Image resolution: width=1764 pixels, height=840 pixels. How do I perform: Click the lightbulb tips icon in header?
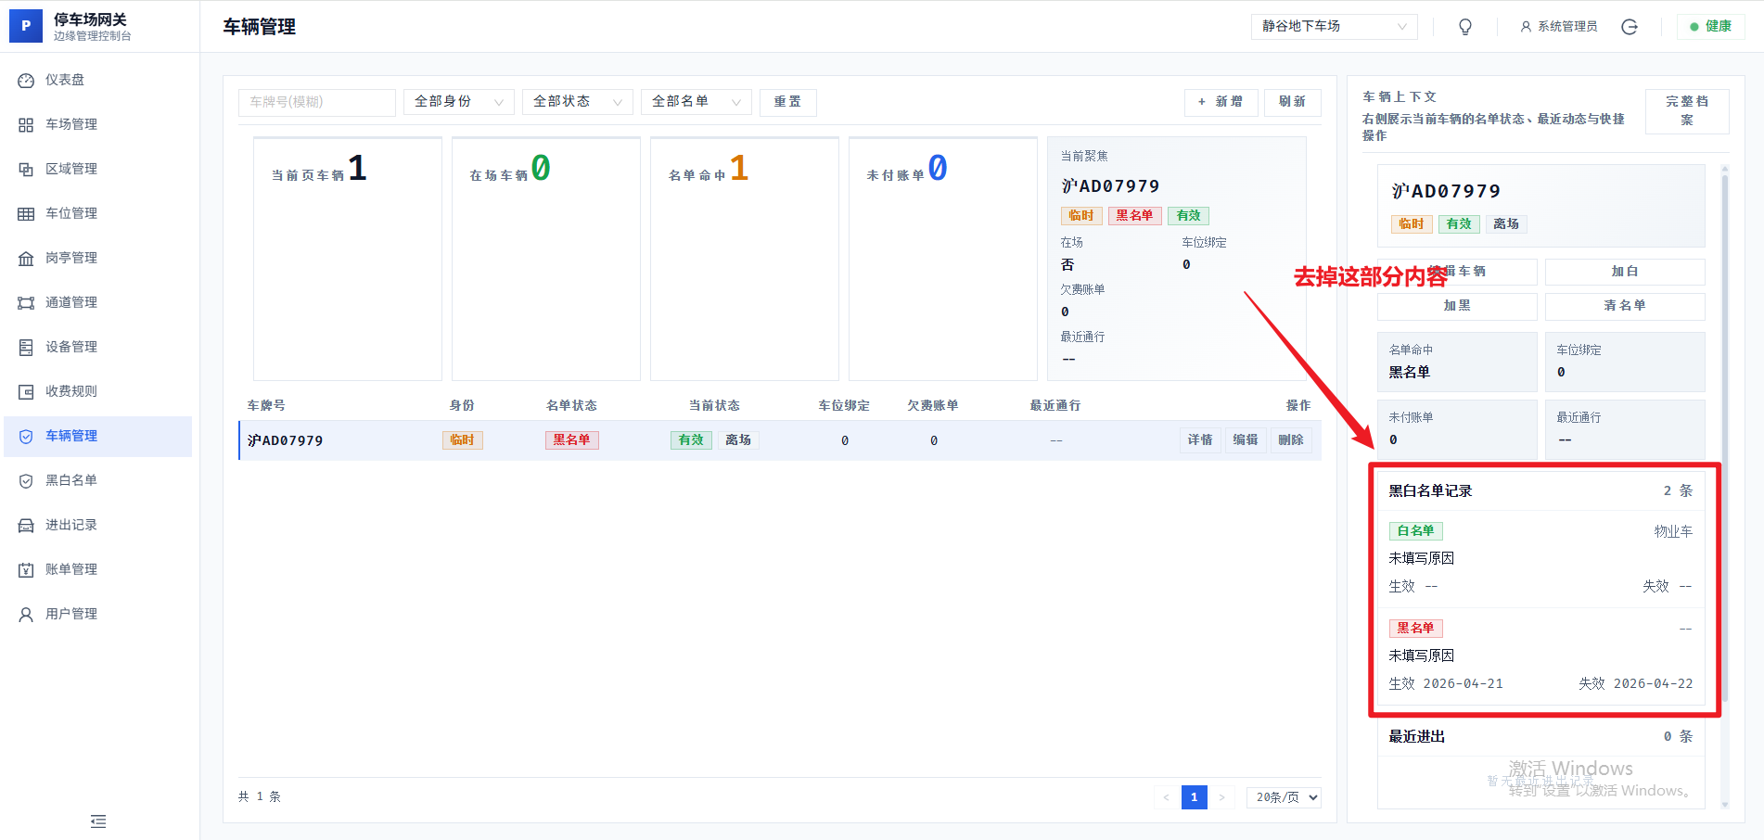pos(1465,27)
